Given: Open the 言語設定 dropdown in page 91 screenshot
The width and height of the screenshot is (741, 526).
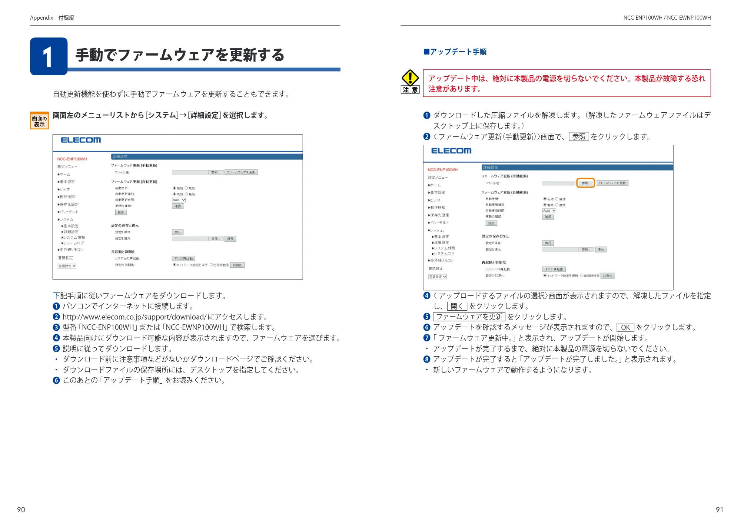Looking at the screenshot, I should tap(438, 277).
